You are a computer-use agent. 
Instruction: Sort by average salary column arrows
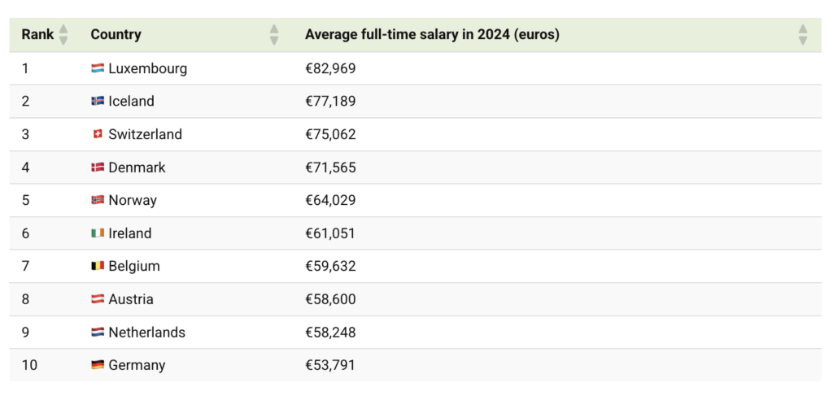803,35
